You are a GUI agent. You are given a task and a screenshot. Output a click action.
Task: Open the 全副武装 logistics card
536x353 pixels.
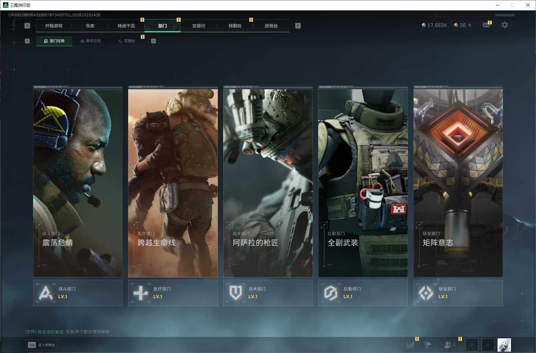point(363,182)
